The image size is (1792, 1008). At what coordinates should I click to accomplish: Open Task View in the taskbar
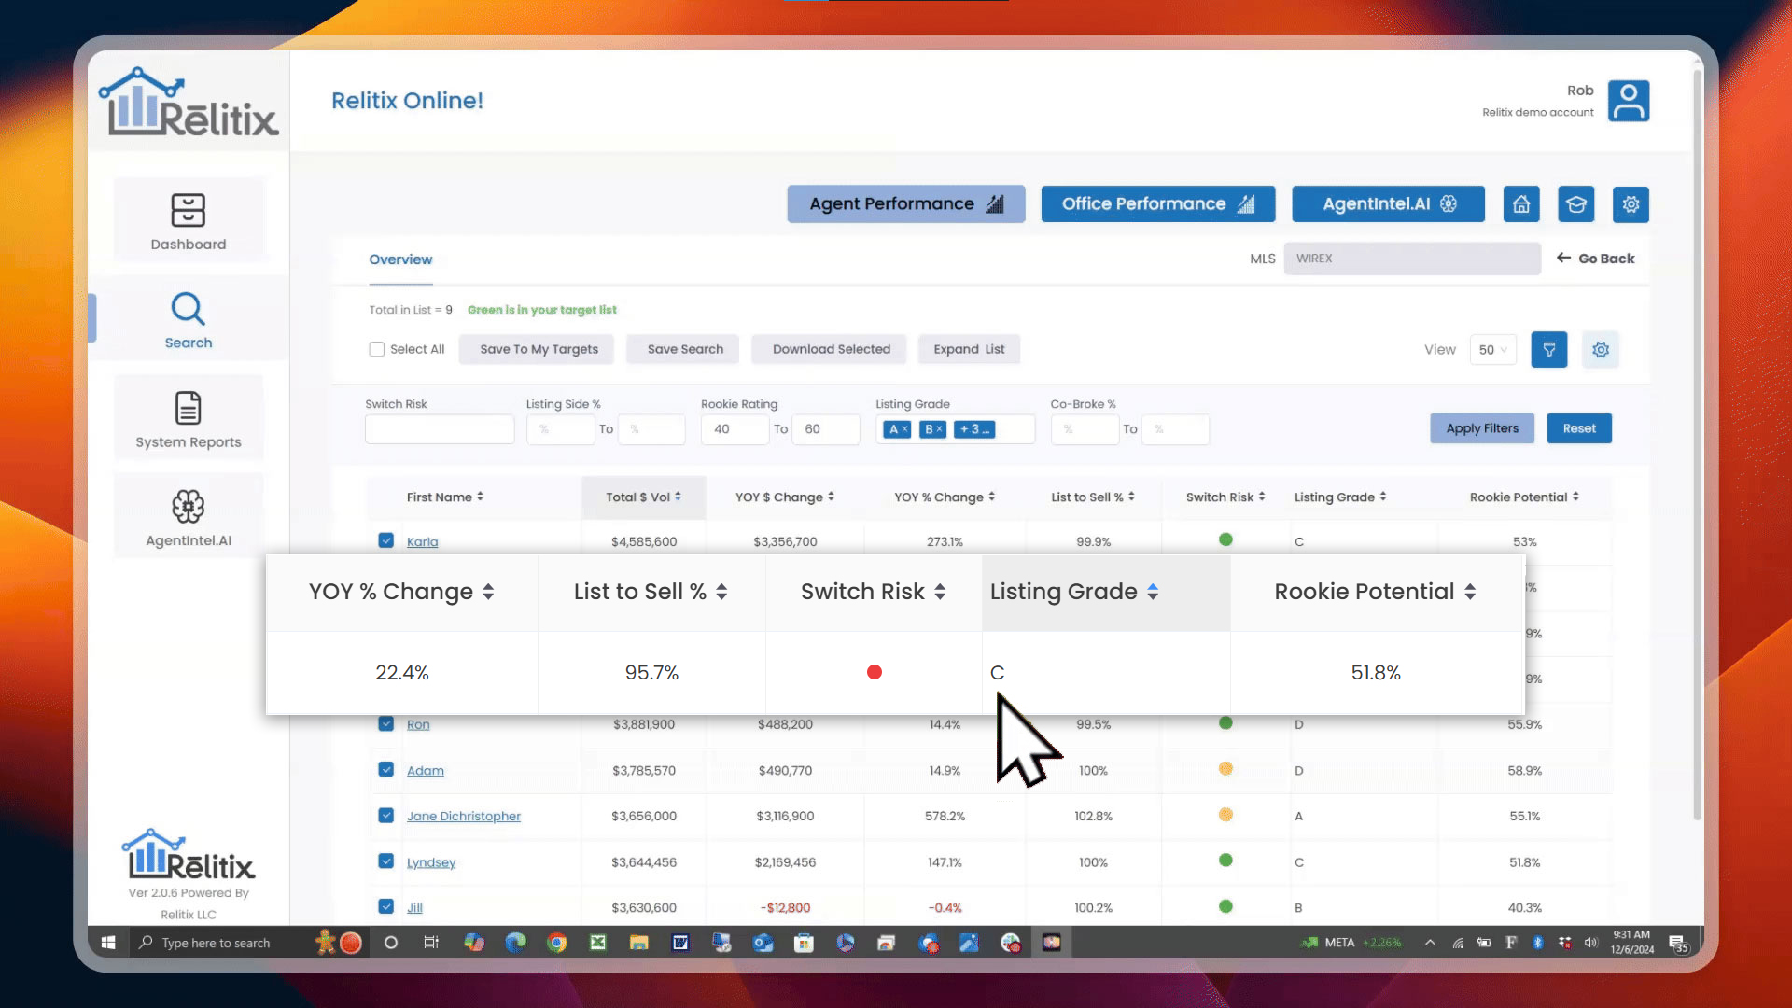pos(431,943)
